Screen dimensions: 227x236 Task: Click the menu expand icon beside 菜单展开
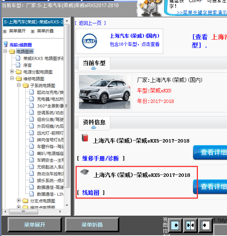(5, 31)
